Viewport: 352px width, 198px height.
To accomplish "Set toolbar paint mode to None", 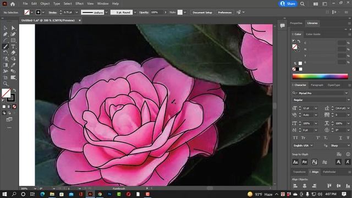I will point(14,107).
